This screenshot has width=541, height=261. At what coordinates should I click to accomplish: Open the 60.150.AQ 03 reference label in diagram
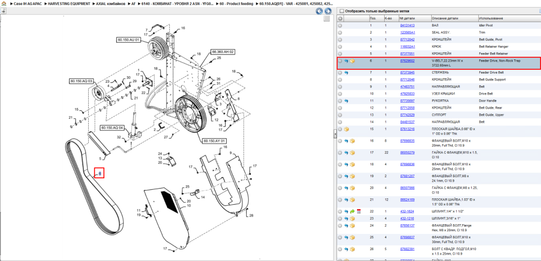coord(82,81)
